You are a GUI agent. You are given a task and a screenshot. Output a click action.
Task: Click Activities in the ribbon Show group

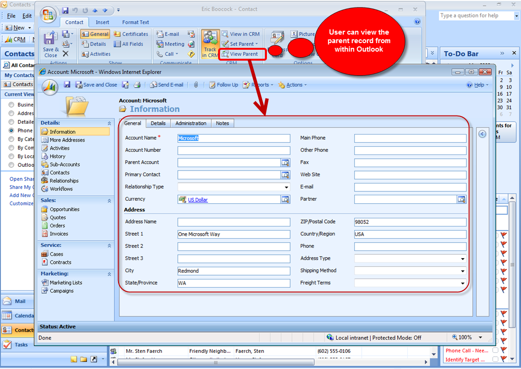coord(96,54)
